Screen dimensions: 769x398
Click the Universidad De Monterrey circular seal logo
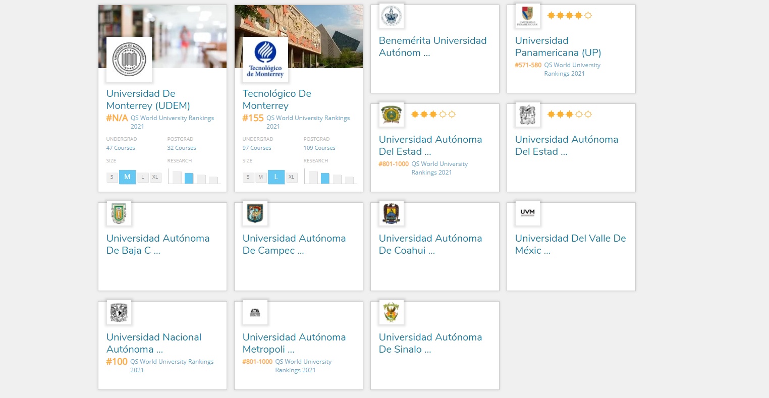coord(129,60)
